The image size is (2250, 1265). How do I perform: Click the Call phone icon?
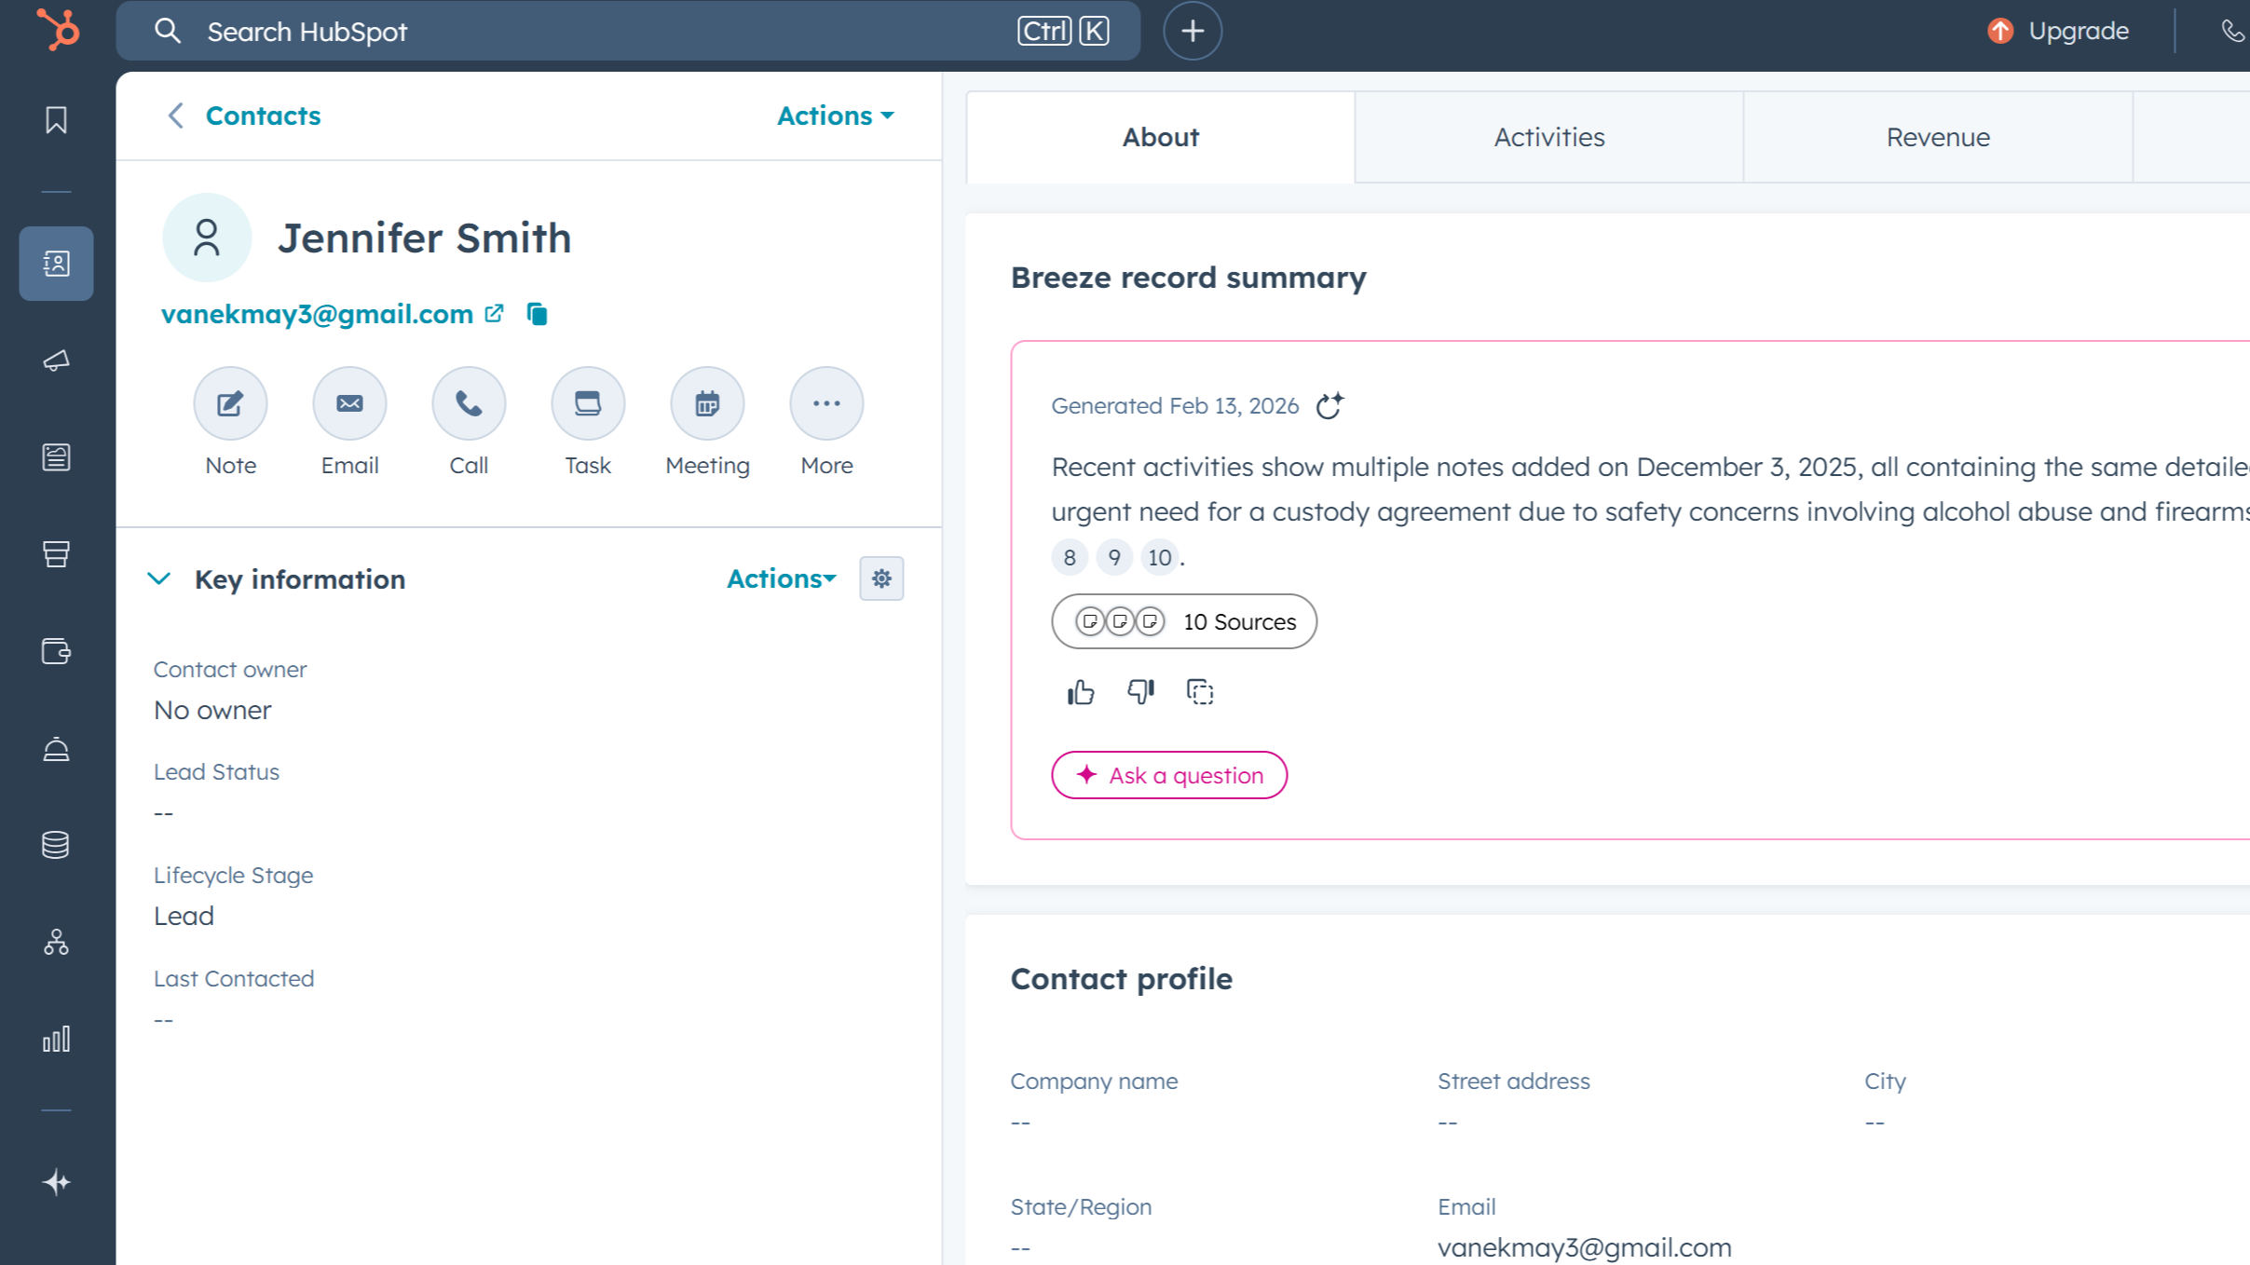469,403
